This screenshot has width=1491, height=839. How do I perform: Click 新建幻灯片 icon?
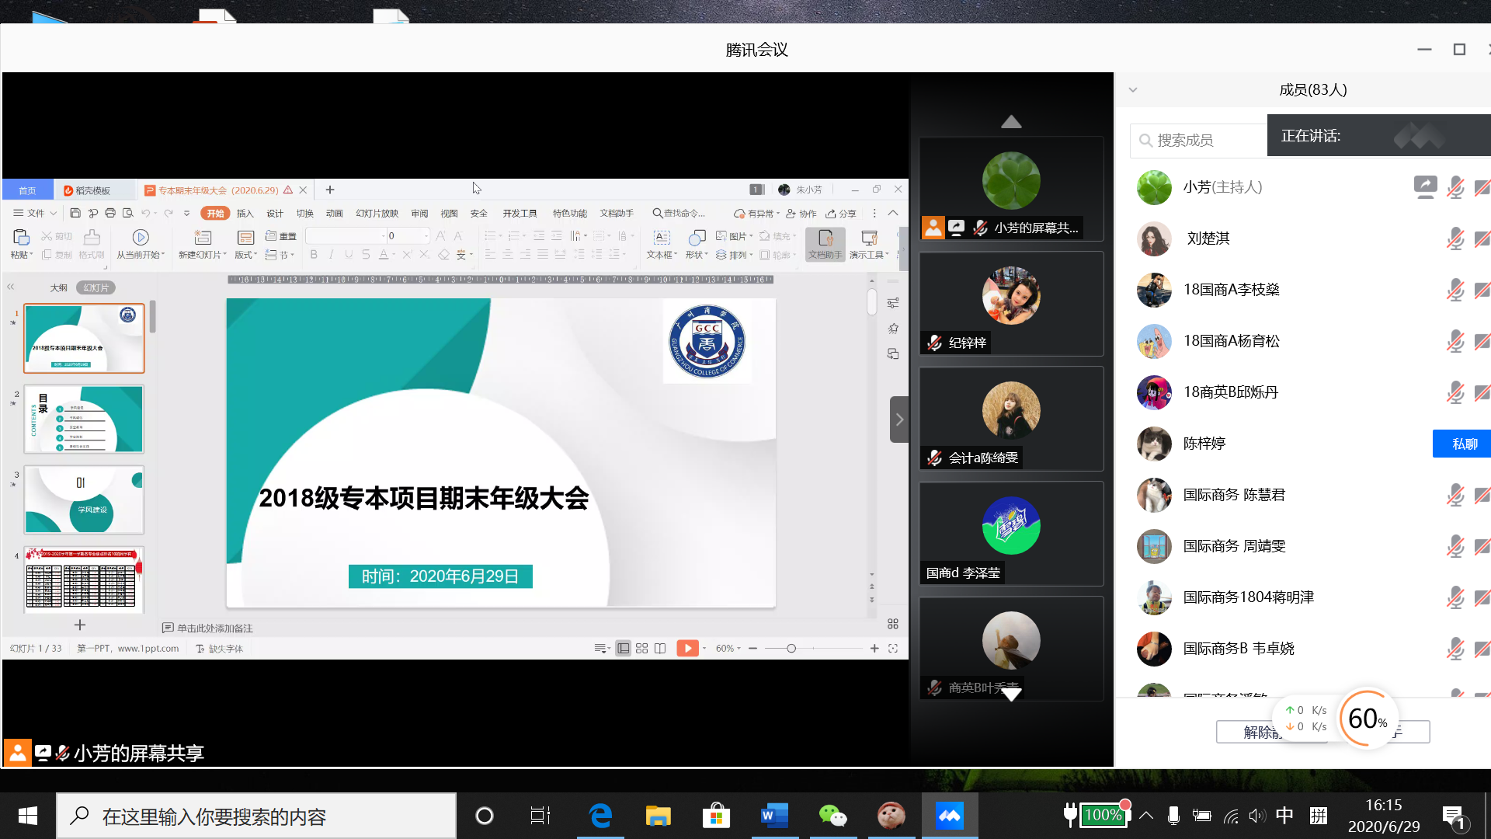coord(203,238)
